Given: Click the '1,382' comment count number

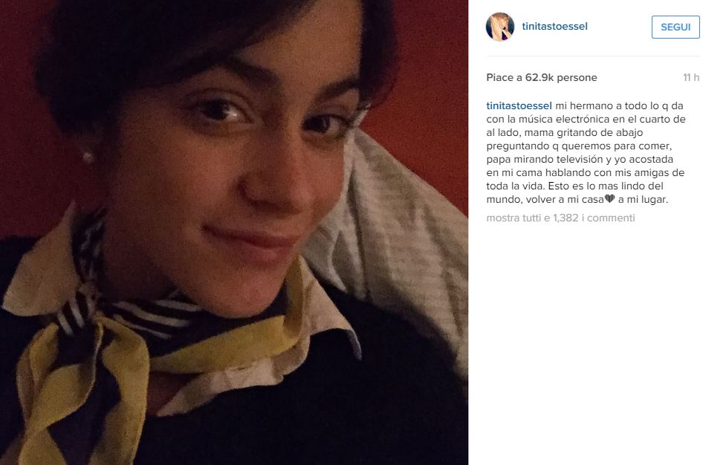Looking at the screenshot, I should coord(566,218).
